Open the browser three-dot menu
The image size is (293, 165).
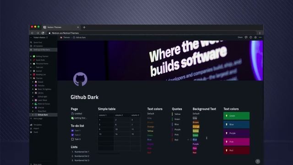(x=260, y=33)
